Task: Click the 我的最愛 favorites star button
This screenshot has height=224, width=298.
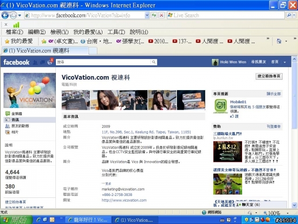Action: coord(19,41)
